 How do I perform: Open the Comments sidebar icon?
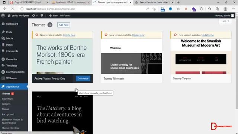pyautogui.click(x=3, y=51)
